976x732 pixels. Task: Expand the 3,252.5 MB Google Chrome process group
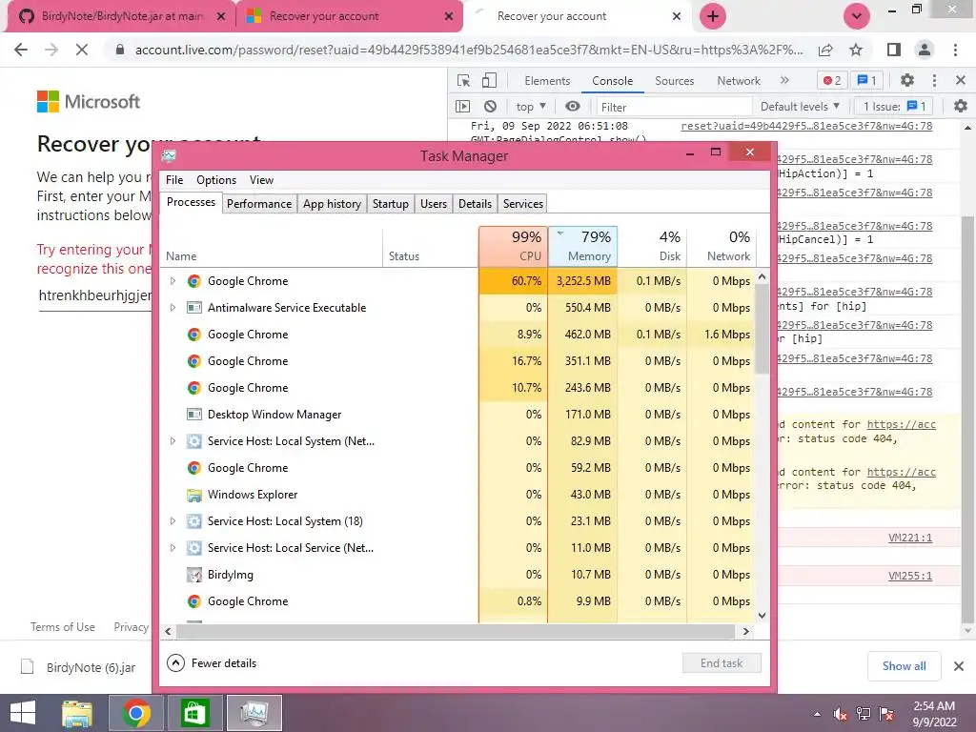(x=173, y=281)
